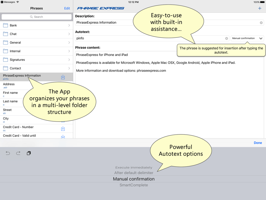Expand the Chat folder chevron
Viewport: 266px width, 200px height.
(x=69, y=34)
